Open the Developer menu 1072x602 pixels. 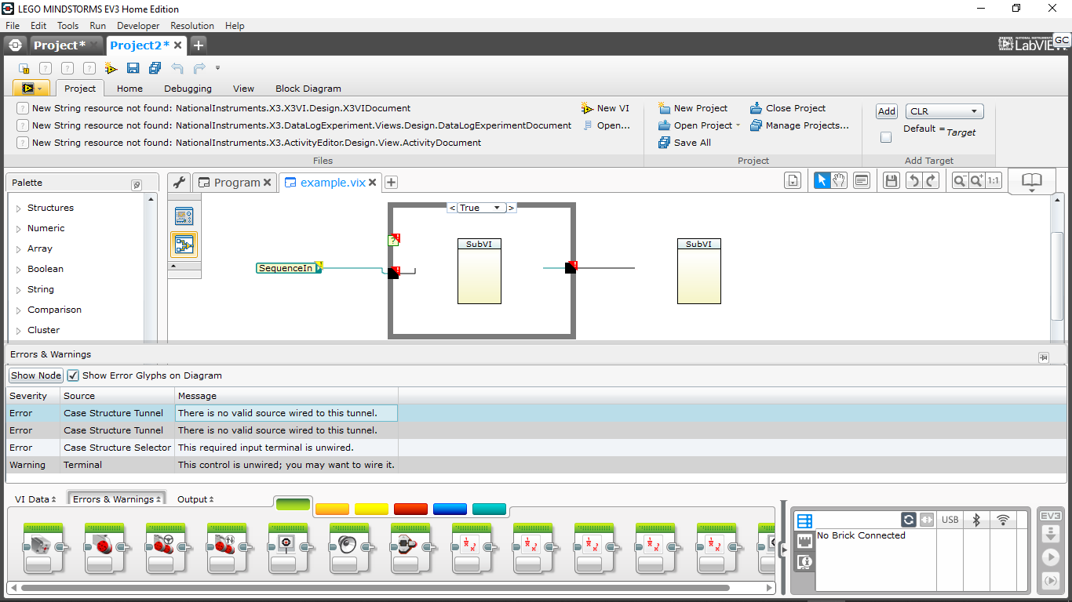click(138, 26)
